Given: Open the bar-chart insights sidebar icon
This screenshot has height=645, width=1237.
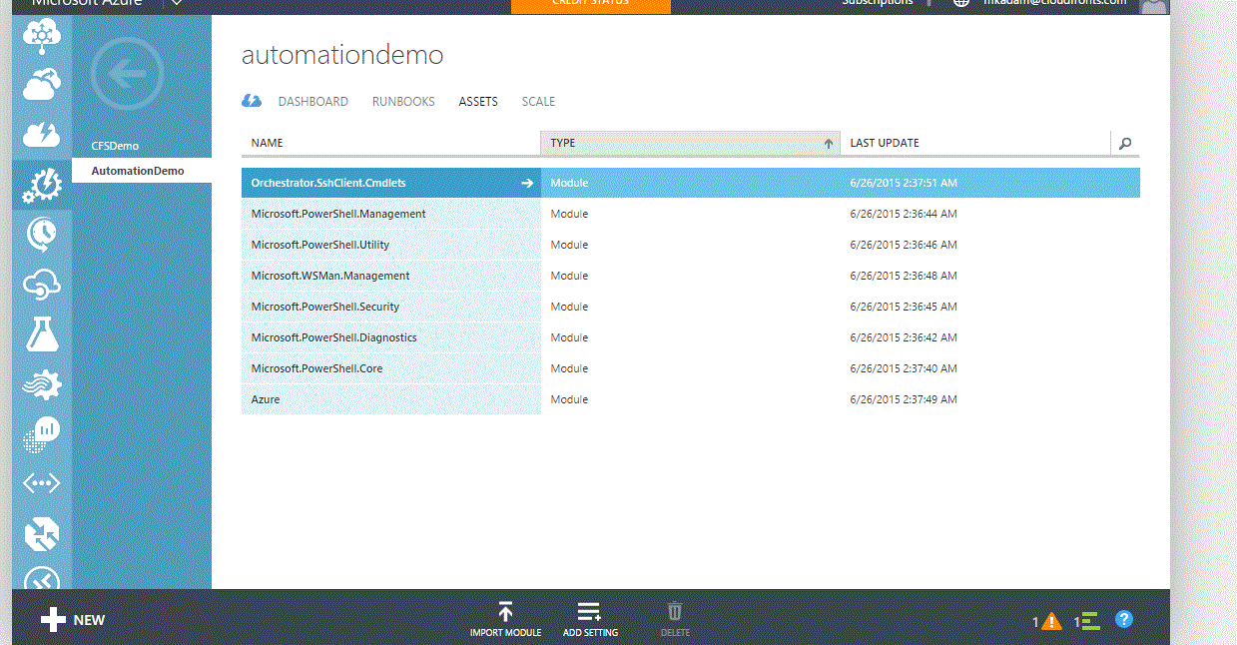Looking at the screenshot, I should (x=42, y=433).
